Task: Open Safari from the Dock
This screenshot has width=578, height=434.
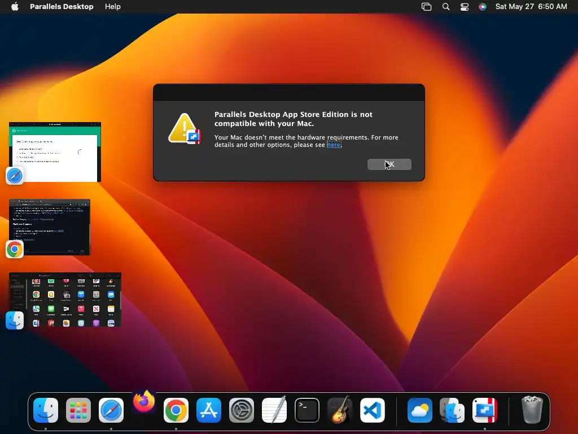Action: pos(111,410)
